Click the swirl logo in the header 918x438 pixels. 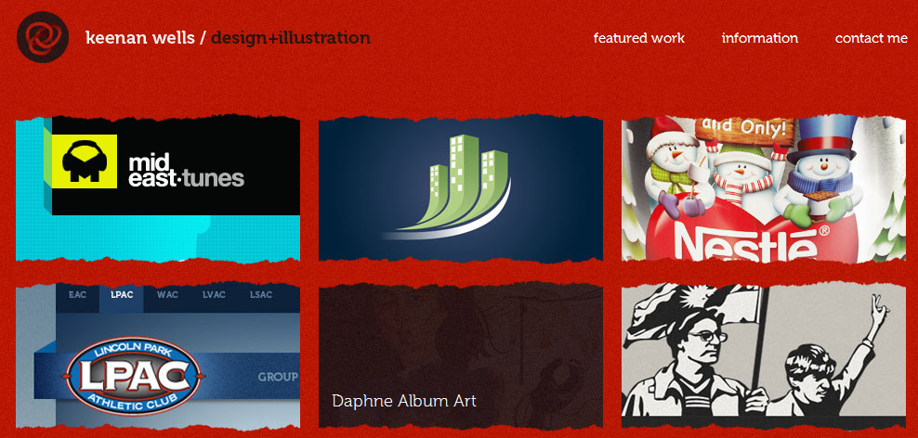(43, 37)
